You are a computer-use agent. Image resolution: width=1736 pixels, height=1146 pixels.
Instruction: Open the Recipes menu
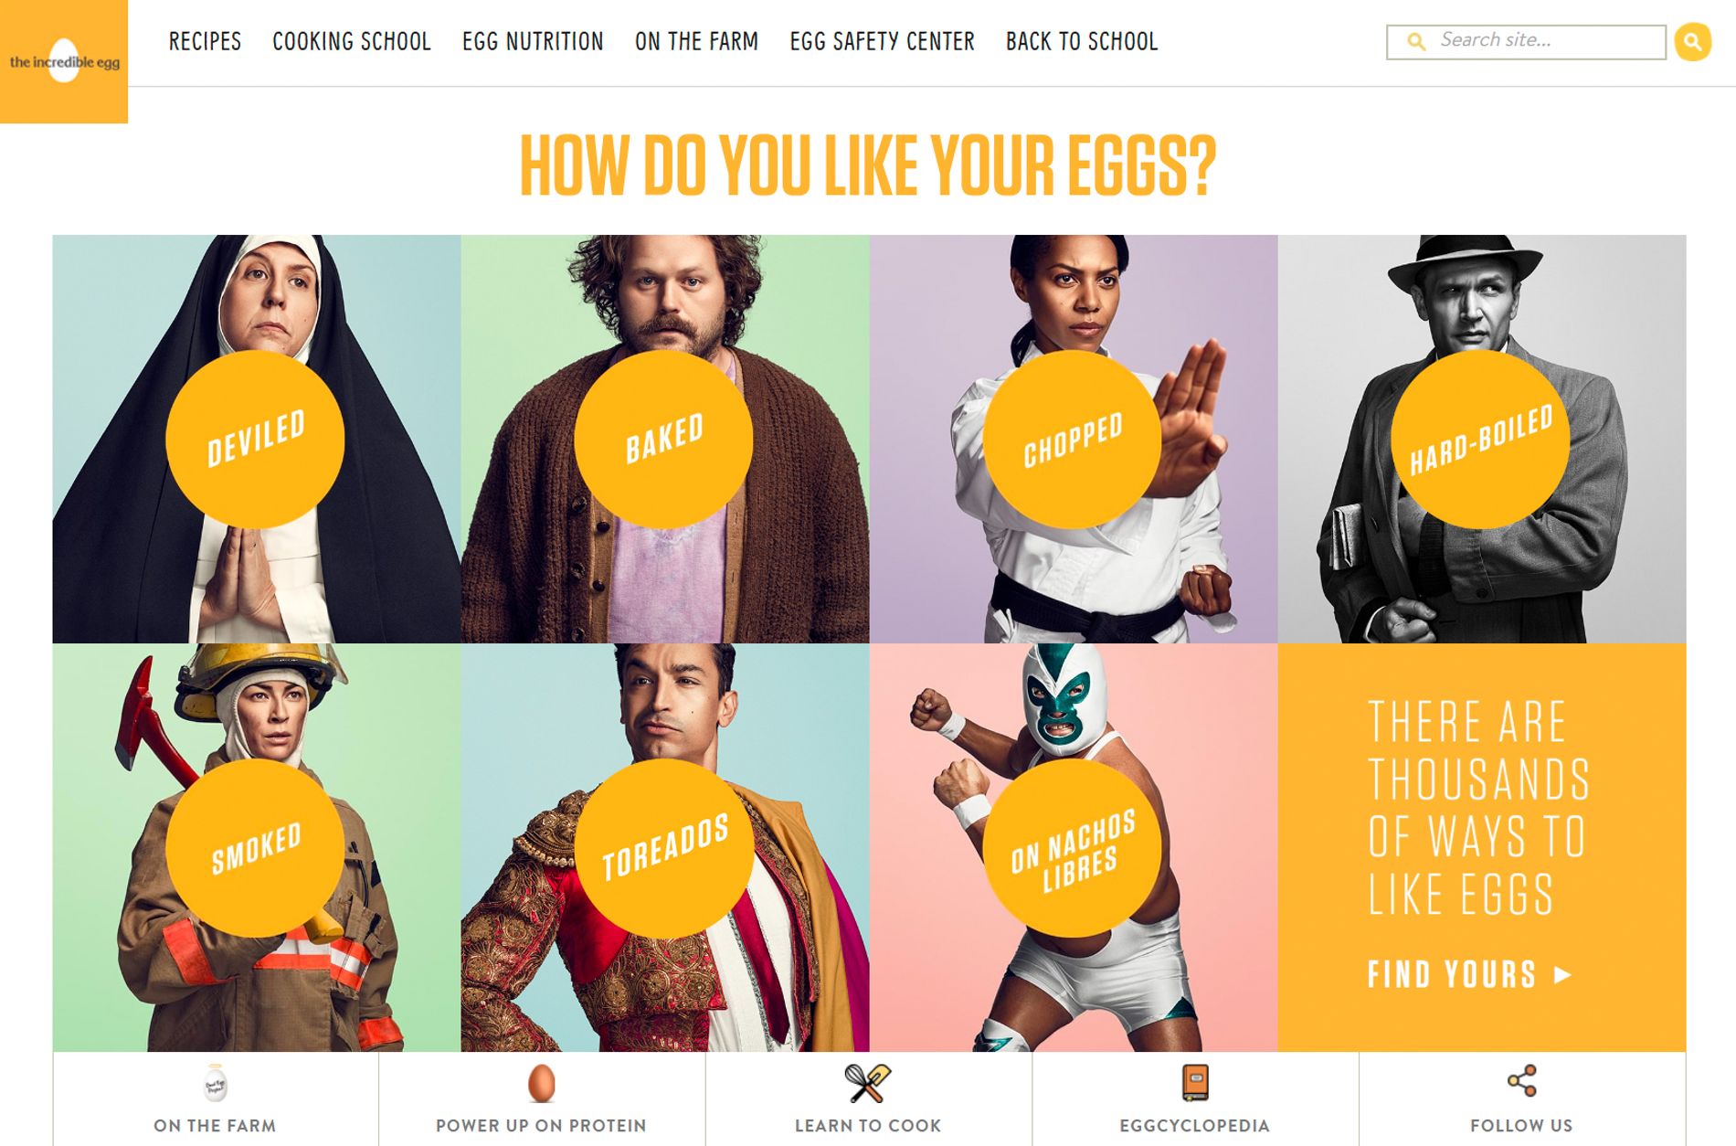(x=205, y=42)
